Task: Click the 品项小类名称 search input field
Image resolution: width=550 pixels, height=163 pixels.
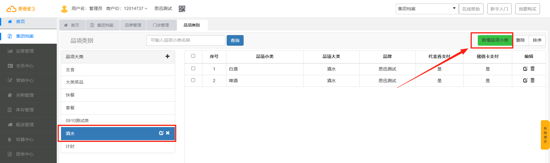Action: (185, 40)
